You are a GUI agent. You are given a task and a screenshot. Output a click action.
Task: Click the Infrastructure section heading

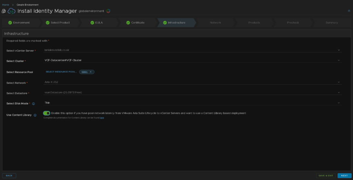click(17, 34)
